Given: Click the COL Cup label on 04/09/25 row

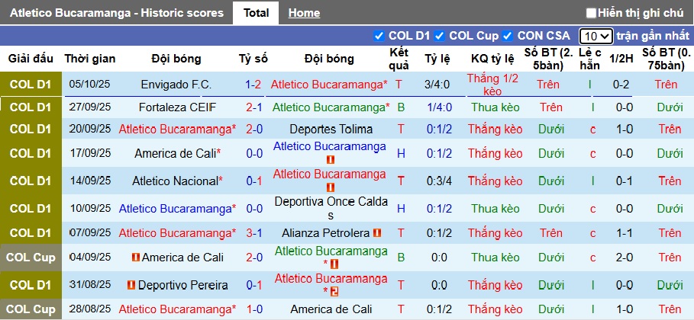Looking at the screenshot, I should 31,258.
